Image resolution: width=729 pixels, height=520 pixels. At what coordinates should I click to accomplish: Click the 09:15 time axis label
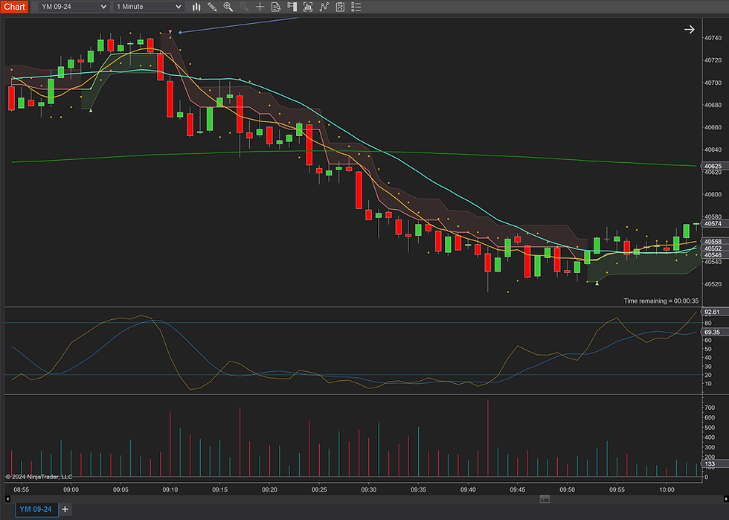tap(220, 489)
